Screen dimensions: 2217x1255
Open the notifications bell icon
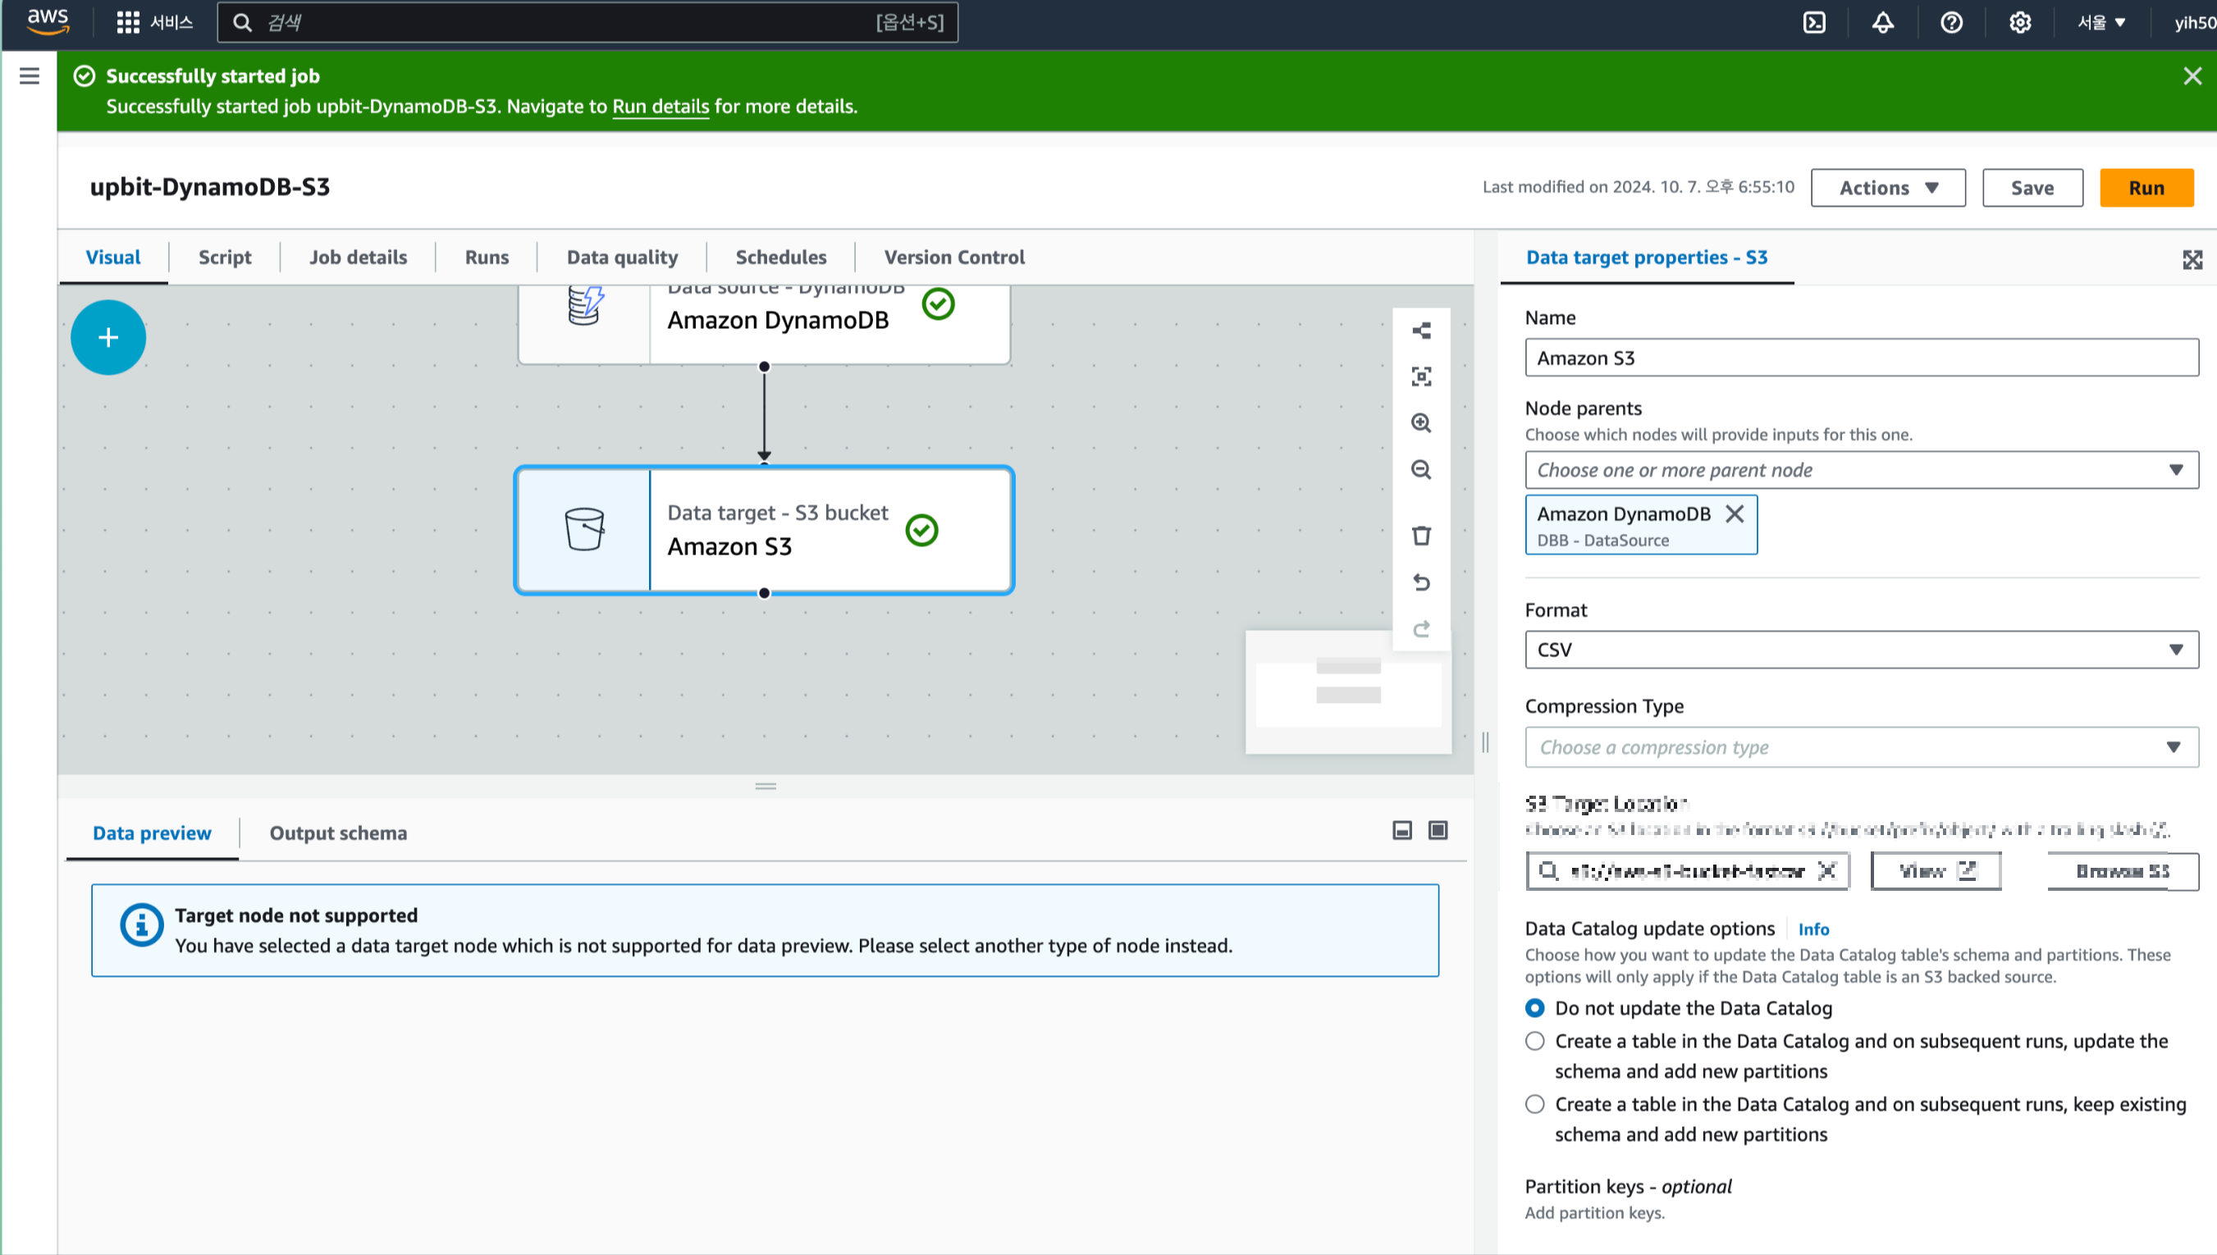point(1882,22)
